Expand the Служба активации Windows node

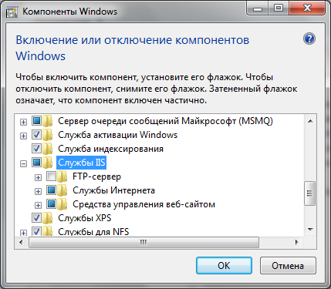pos(23,136)
